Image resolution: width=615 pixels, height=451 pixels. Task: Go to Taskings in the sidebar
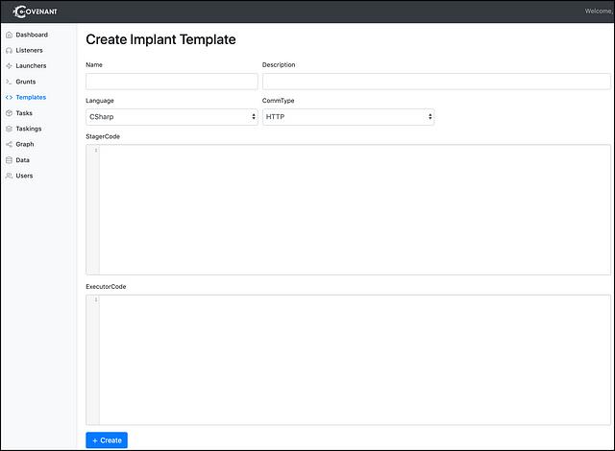[29, 129]
